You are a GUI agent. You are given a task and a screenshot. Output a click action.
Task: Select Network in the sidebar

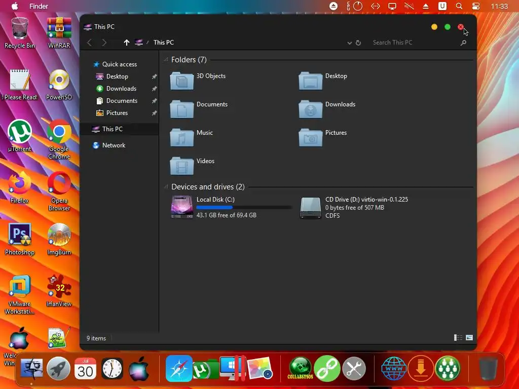114,145
